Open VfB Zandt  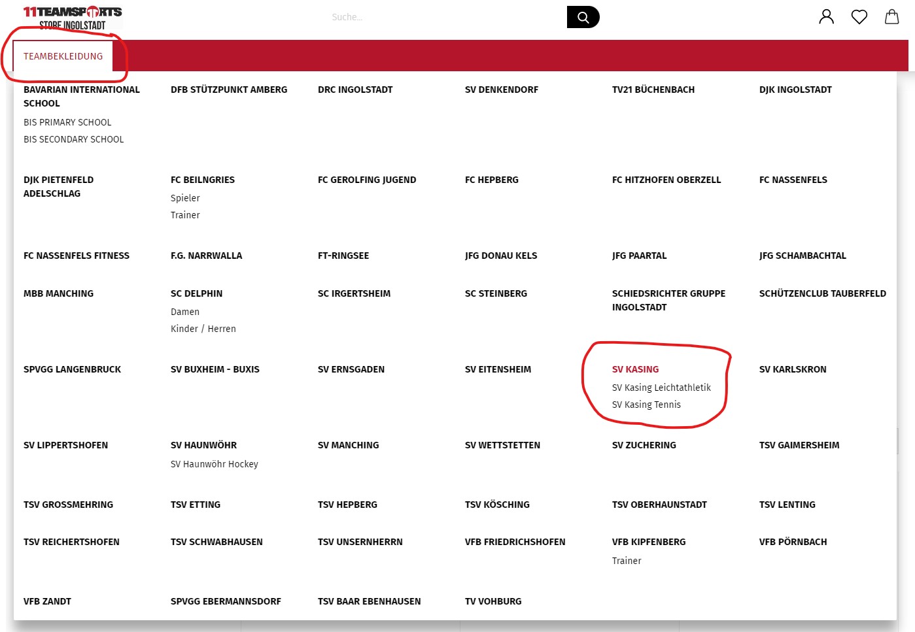click(47, 601)
